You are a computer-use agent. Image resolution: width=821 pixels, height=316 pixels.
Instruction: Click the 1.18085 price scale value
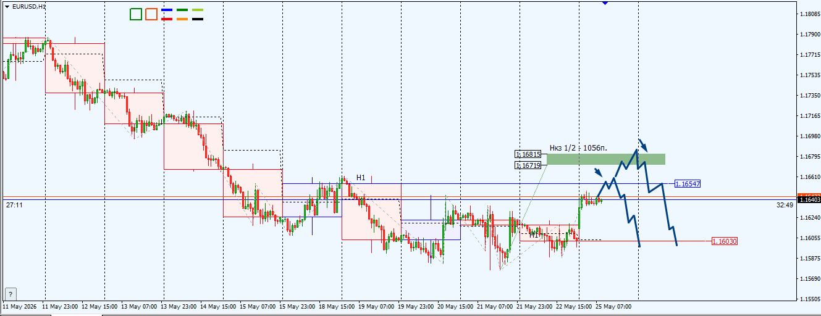click(809, 14)
